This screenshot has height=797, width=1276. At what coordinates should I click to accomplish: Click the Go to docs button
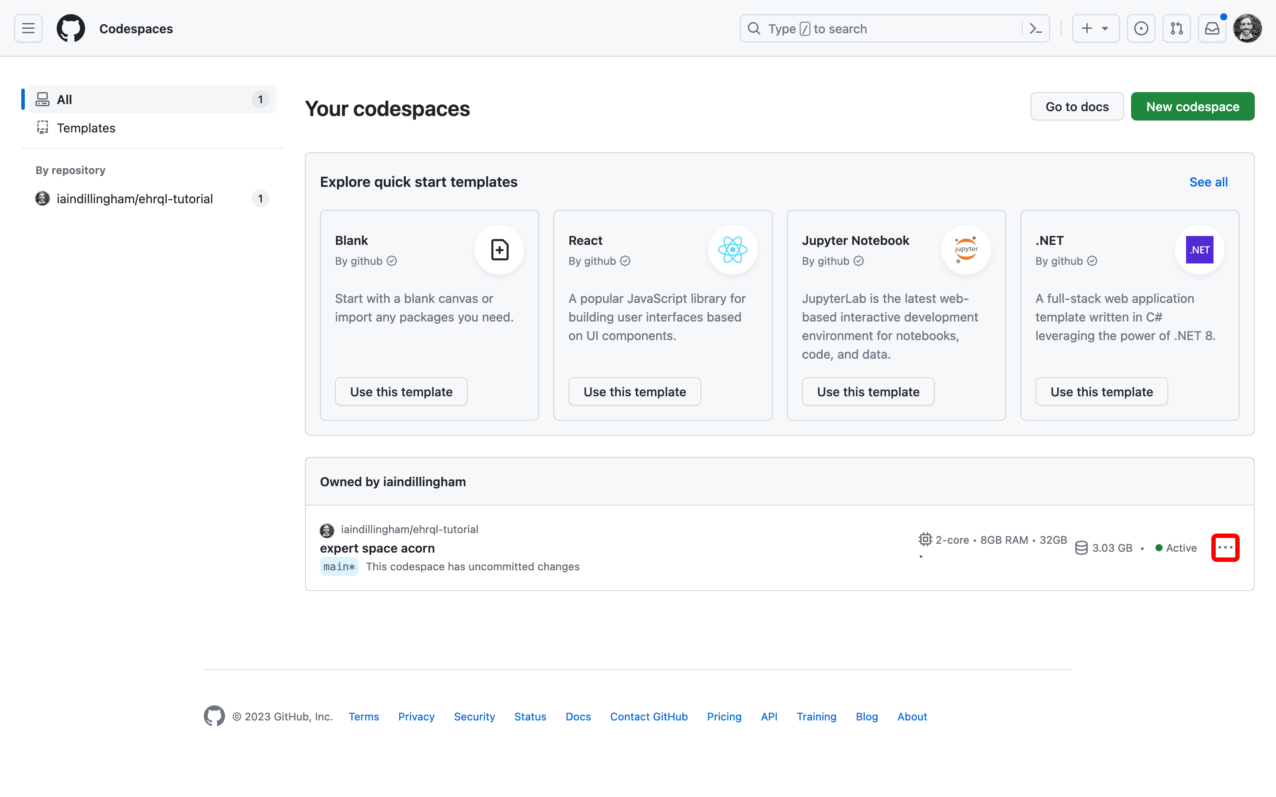pyautogui.click(x=1078, y=105)
